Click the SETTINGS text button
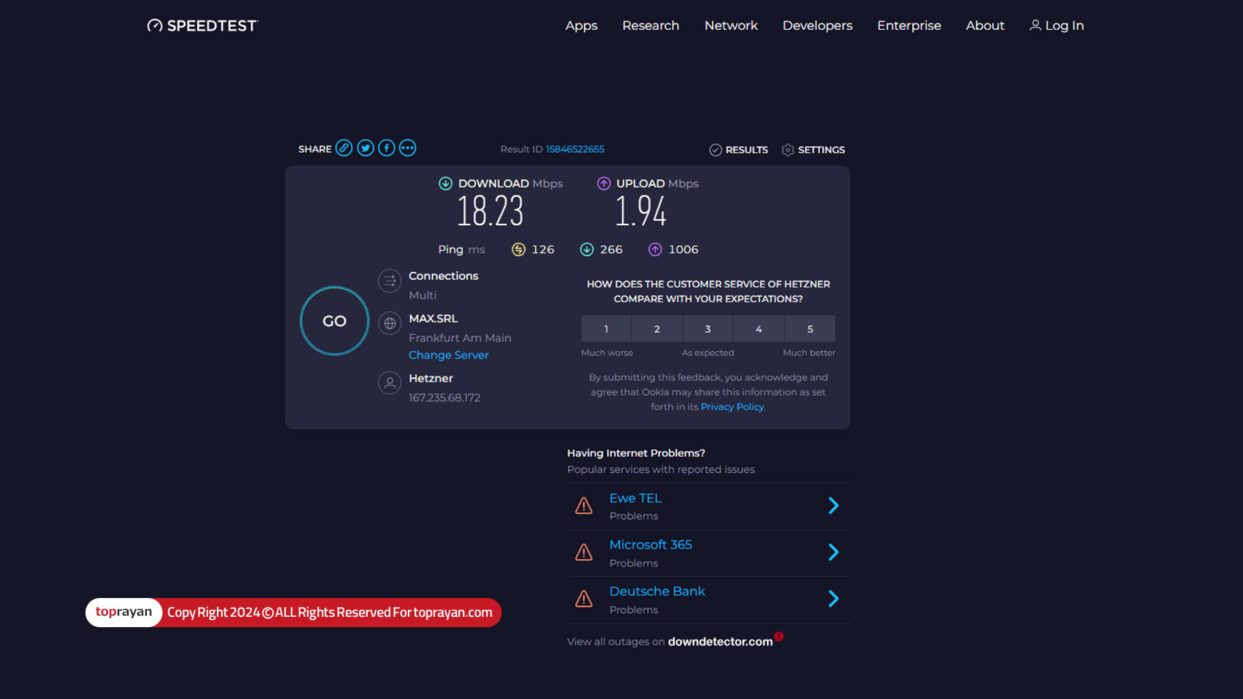Screen dimensions: 1243x699 (822, 150)
